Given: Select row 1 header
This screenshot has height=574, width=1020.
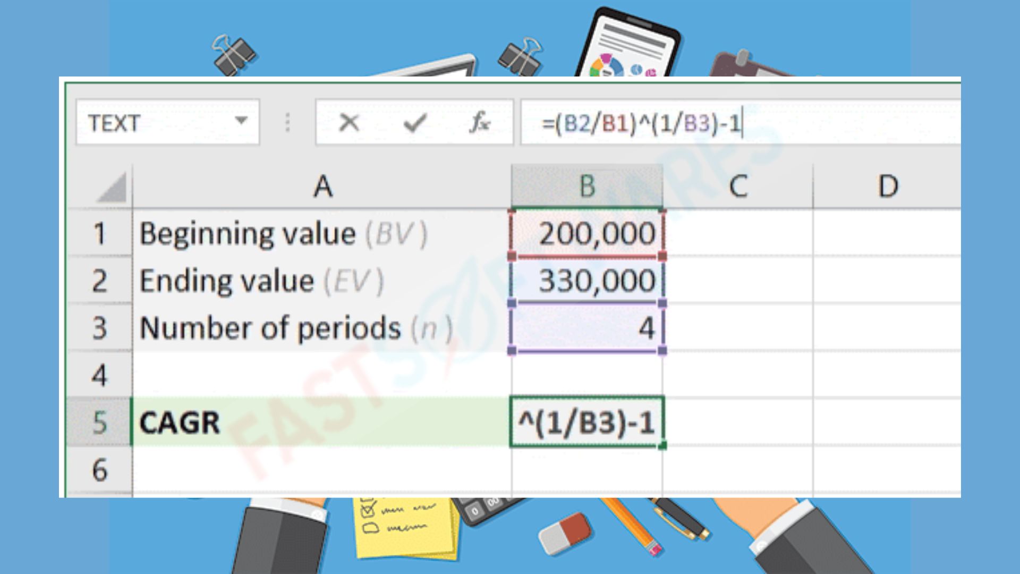Looking at the screenshot, I should (99, 233).
